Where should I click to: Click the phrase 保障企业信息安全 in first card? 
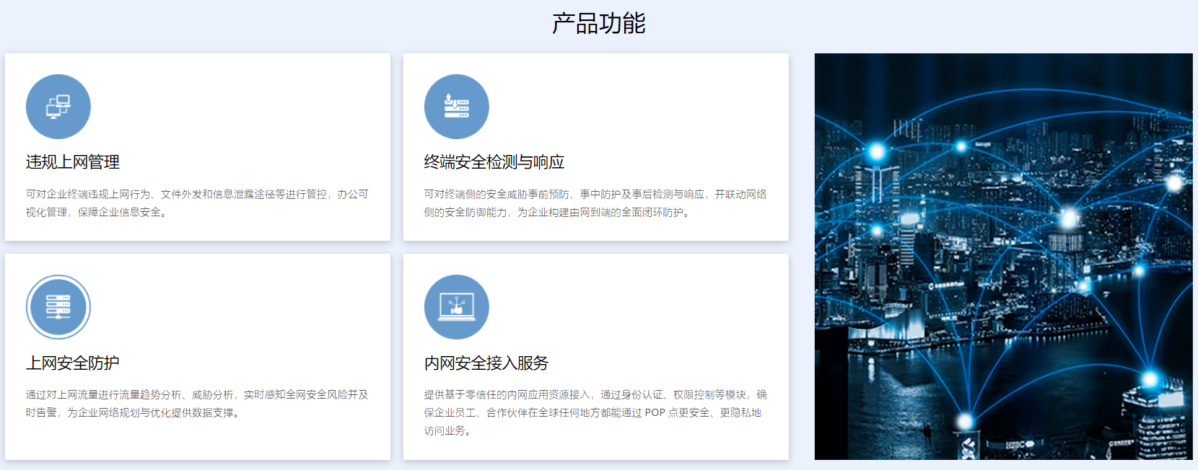119,213
